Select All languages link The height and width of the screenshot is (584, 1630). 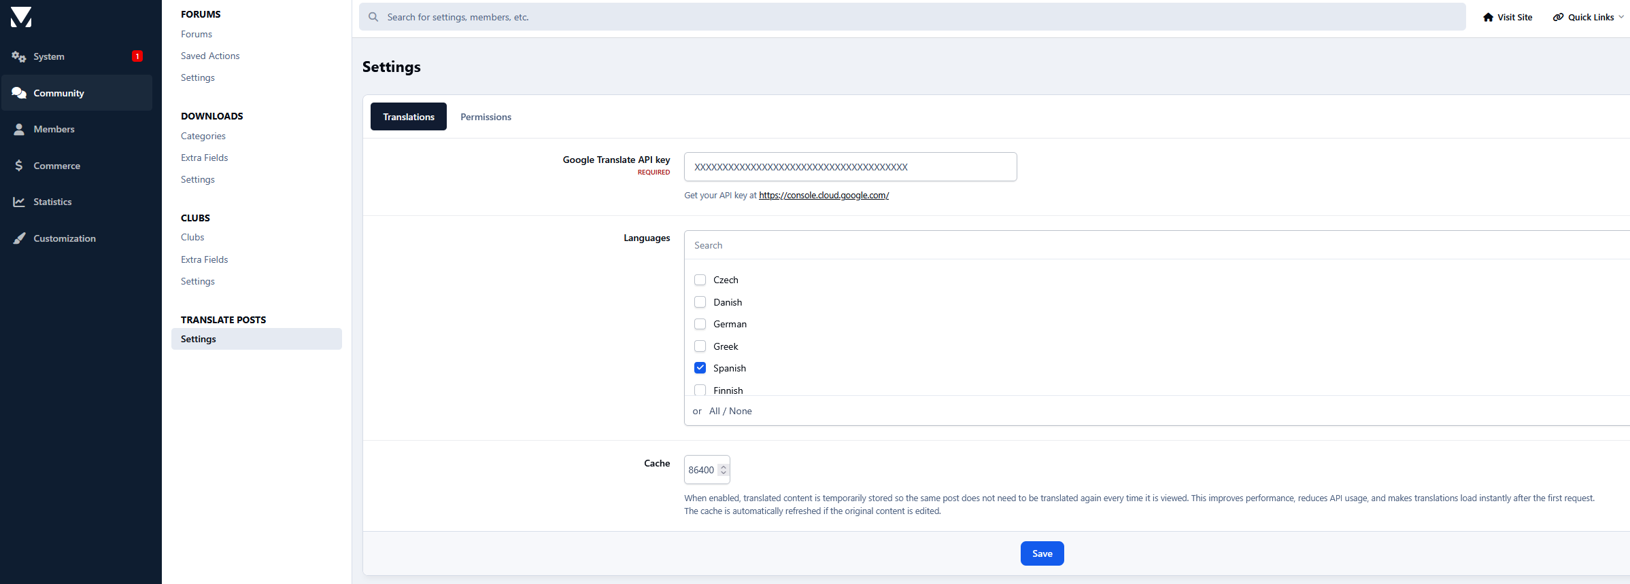714,412
